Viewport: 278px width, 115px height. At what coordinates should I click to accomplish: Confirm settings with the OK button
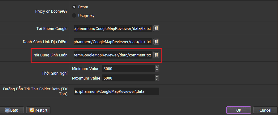(x=239, y=110)
